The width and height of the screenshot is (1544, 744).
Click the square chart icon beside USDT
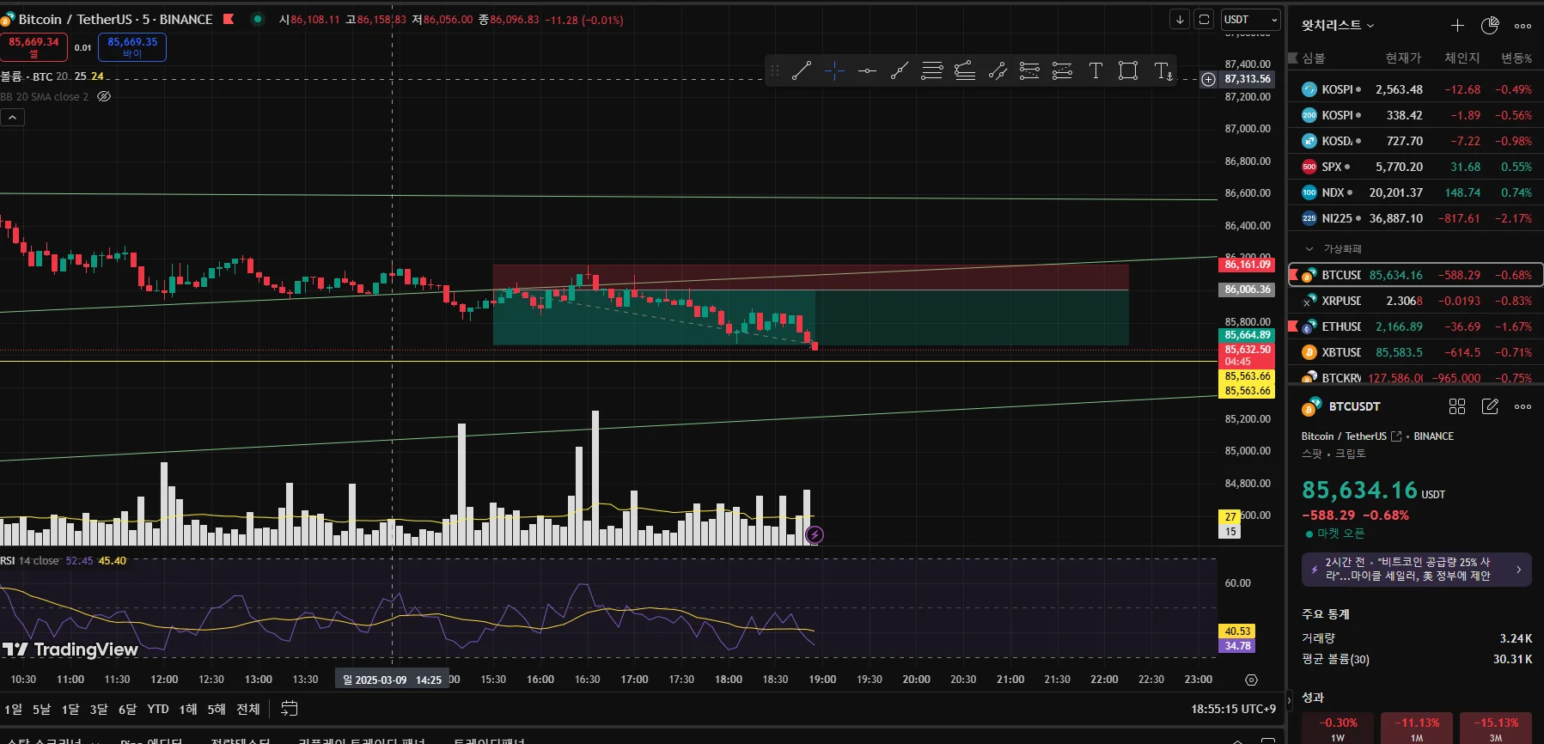coord(1205,20)
